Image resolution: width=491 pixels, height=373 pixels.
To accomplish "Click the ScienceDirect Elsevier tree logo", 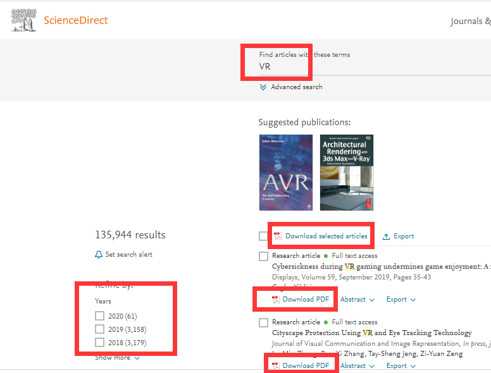I will point(23,20).
